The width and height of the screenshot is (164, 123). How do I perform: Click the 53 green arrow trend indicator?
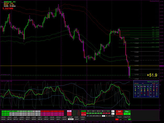89,111
